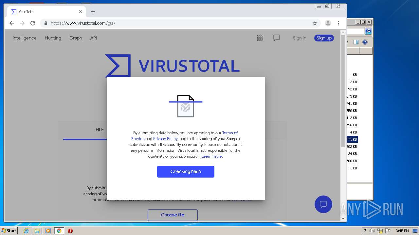Click the Checking hash button
Image resolution: width=419 pixels, height=235 pixels.
[186, 172]
